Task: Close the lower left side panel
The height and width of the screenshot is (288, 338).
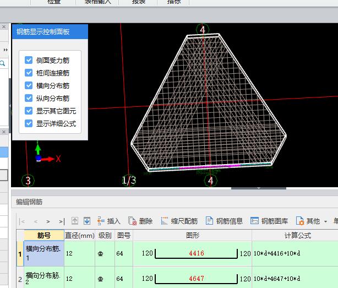Action: tap(4, 132)
